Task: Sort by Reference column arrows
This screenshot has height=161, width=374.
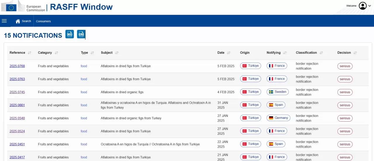Action: [30, 53]
